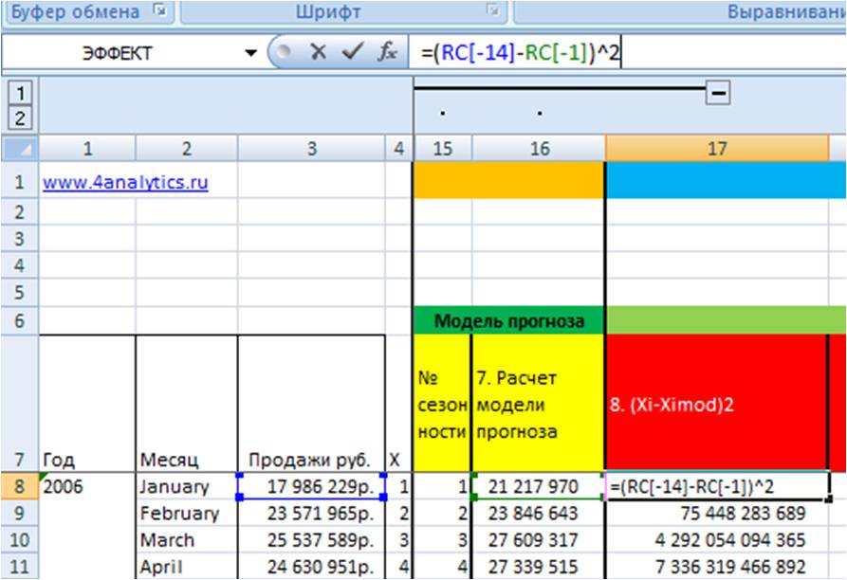The width and height of the screenshot is (847, 580).
Task: Open Insert Function fx dialog
Action: pos(388,52)
